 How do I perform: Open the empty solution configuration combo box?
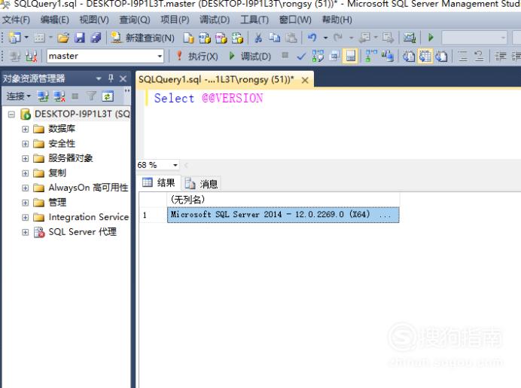[x=474, y=38]
